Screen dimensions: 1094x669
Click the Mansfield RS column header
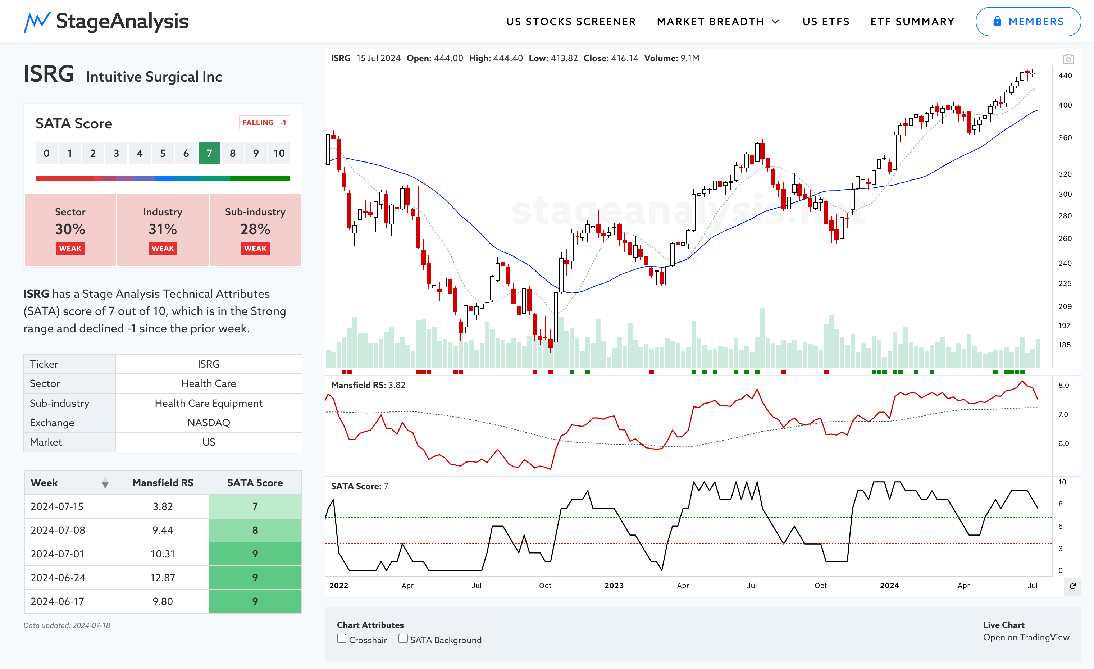[x=163, y=483]
